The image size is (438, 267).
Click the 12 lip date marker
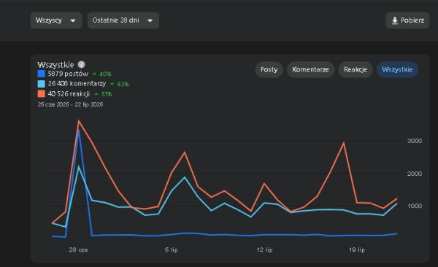coord(264,249)
